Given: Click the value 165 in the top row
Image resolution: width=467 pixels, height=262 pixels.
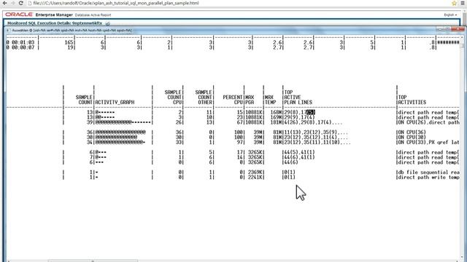Looking at the screenshot, I should click(x=69, y=42).
